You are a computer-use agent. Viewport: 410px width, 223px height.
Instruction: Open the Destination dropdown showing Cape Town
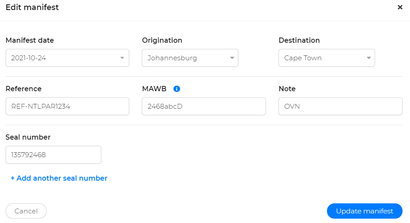point(327,58)
